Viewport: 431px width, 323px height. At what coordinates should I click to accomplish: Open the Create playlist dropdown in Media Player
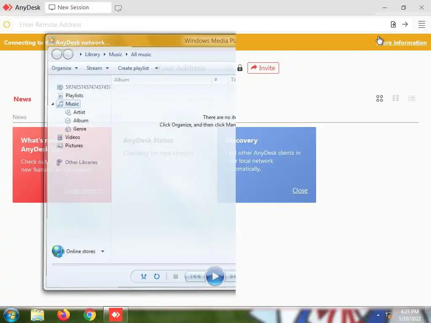[138, 68]
